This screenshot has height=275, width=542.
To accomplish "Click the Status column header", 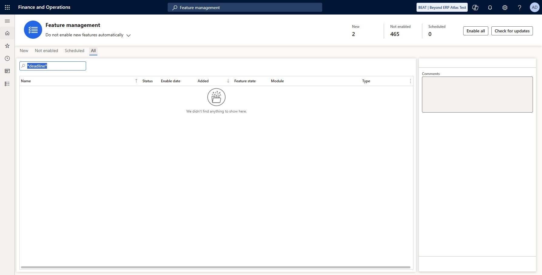I will click(x=148, y=81).
